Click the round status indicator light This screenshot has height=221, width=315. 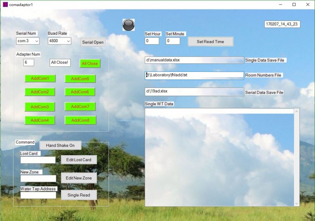128,24
